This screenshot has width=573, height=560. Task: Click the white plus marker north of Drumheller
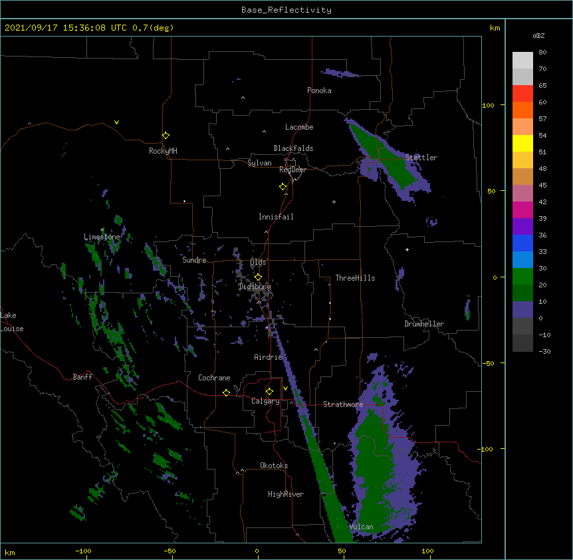pyautogui.click(x=407, y=249)
